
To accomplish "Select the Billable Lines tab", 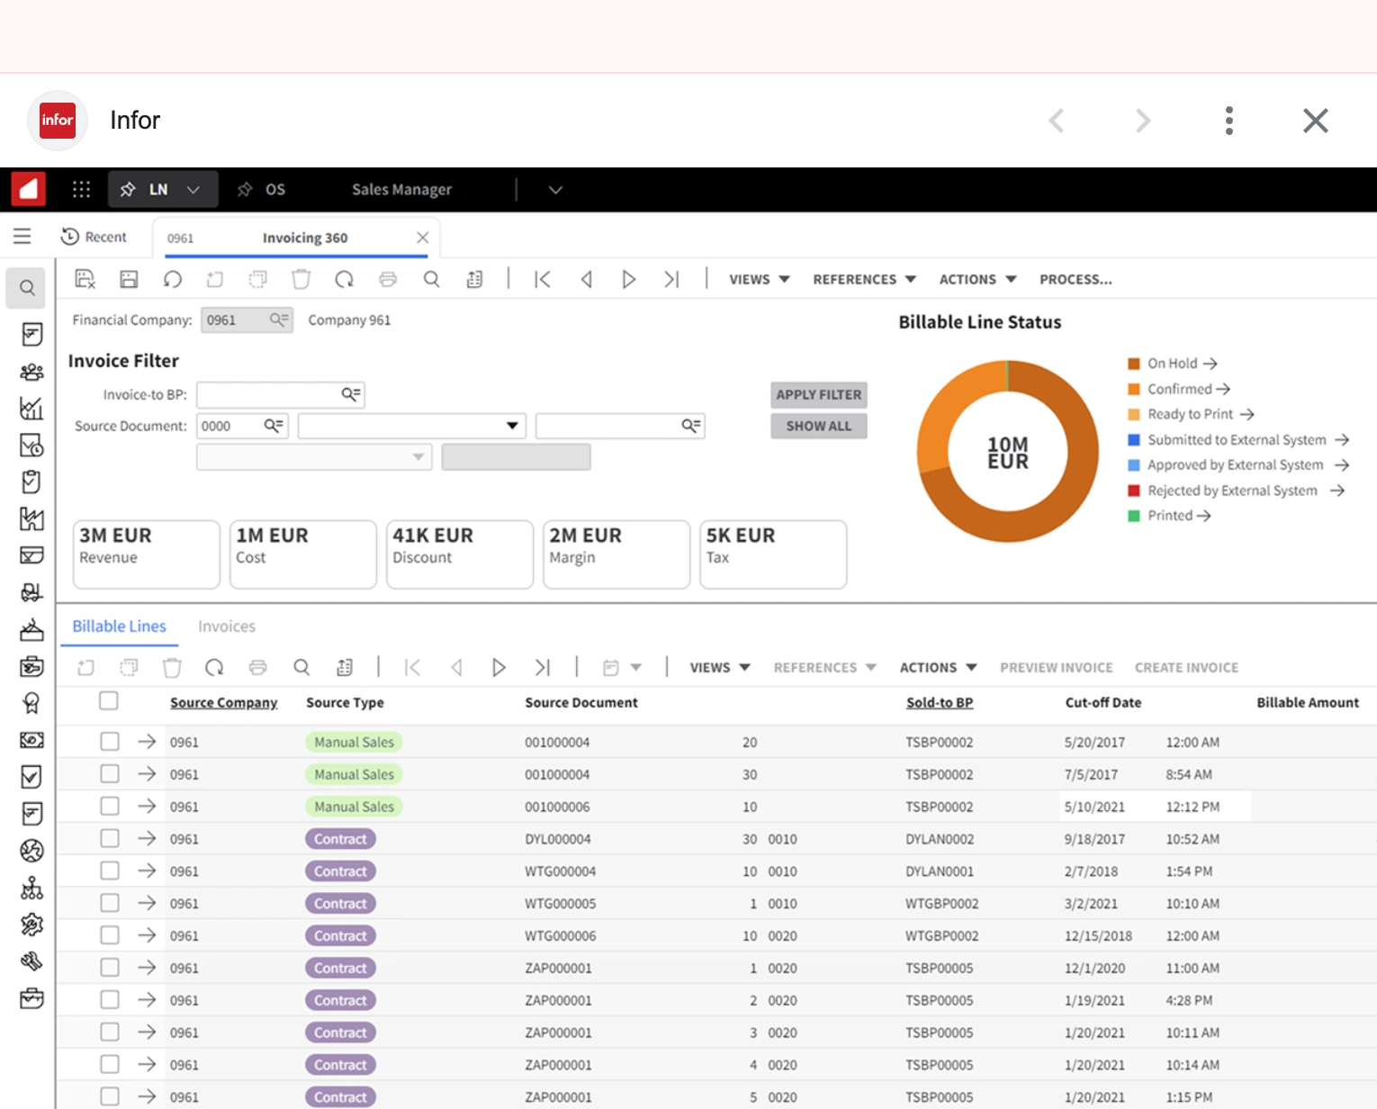I will pos(119,627).
